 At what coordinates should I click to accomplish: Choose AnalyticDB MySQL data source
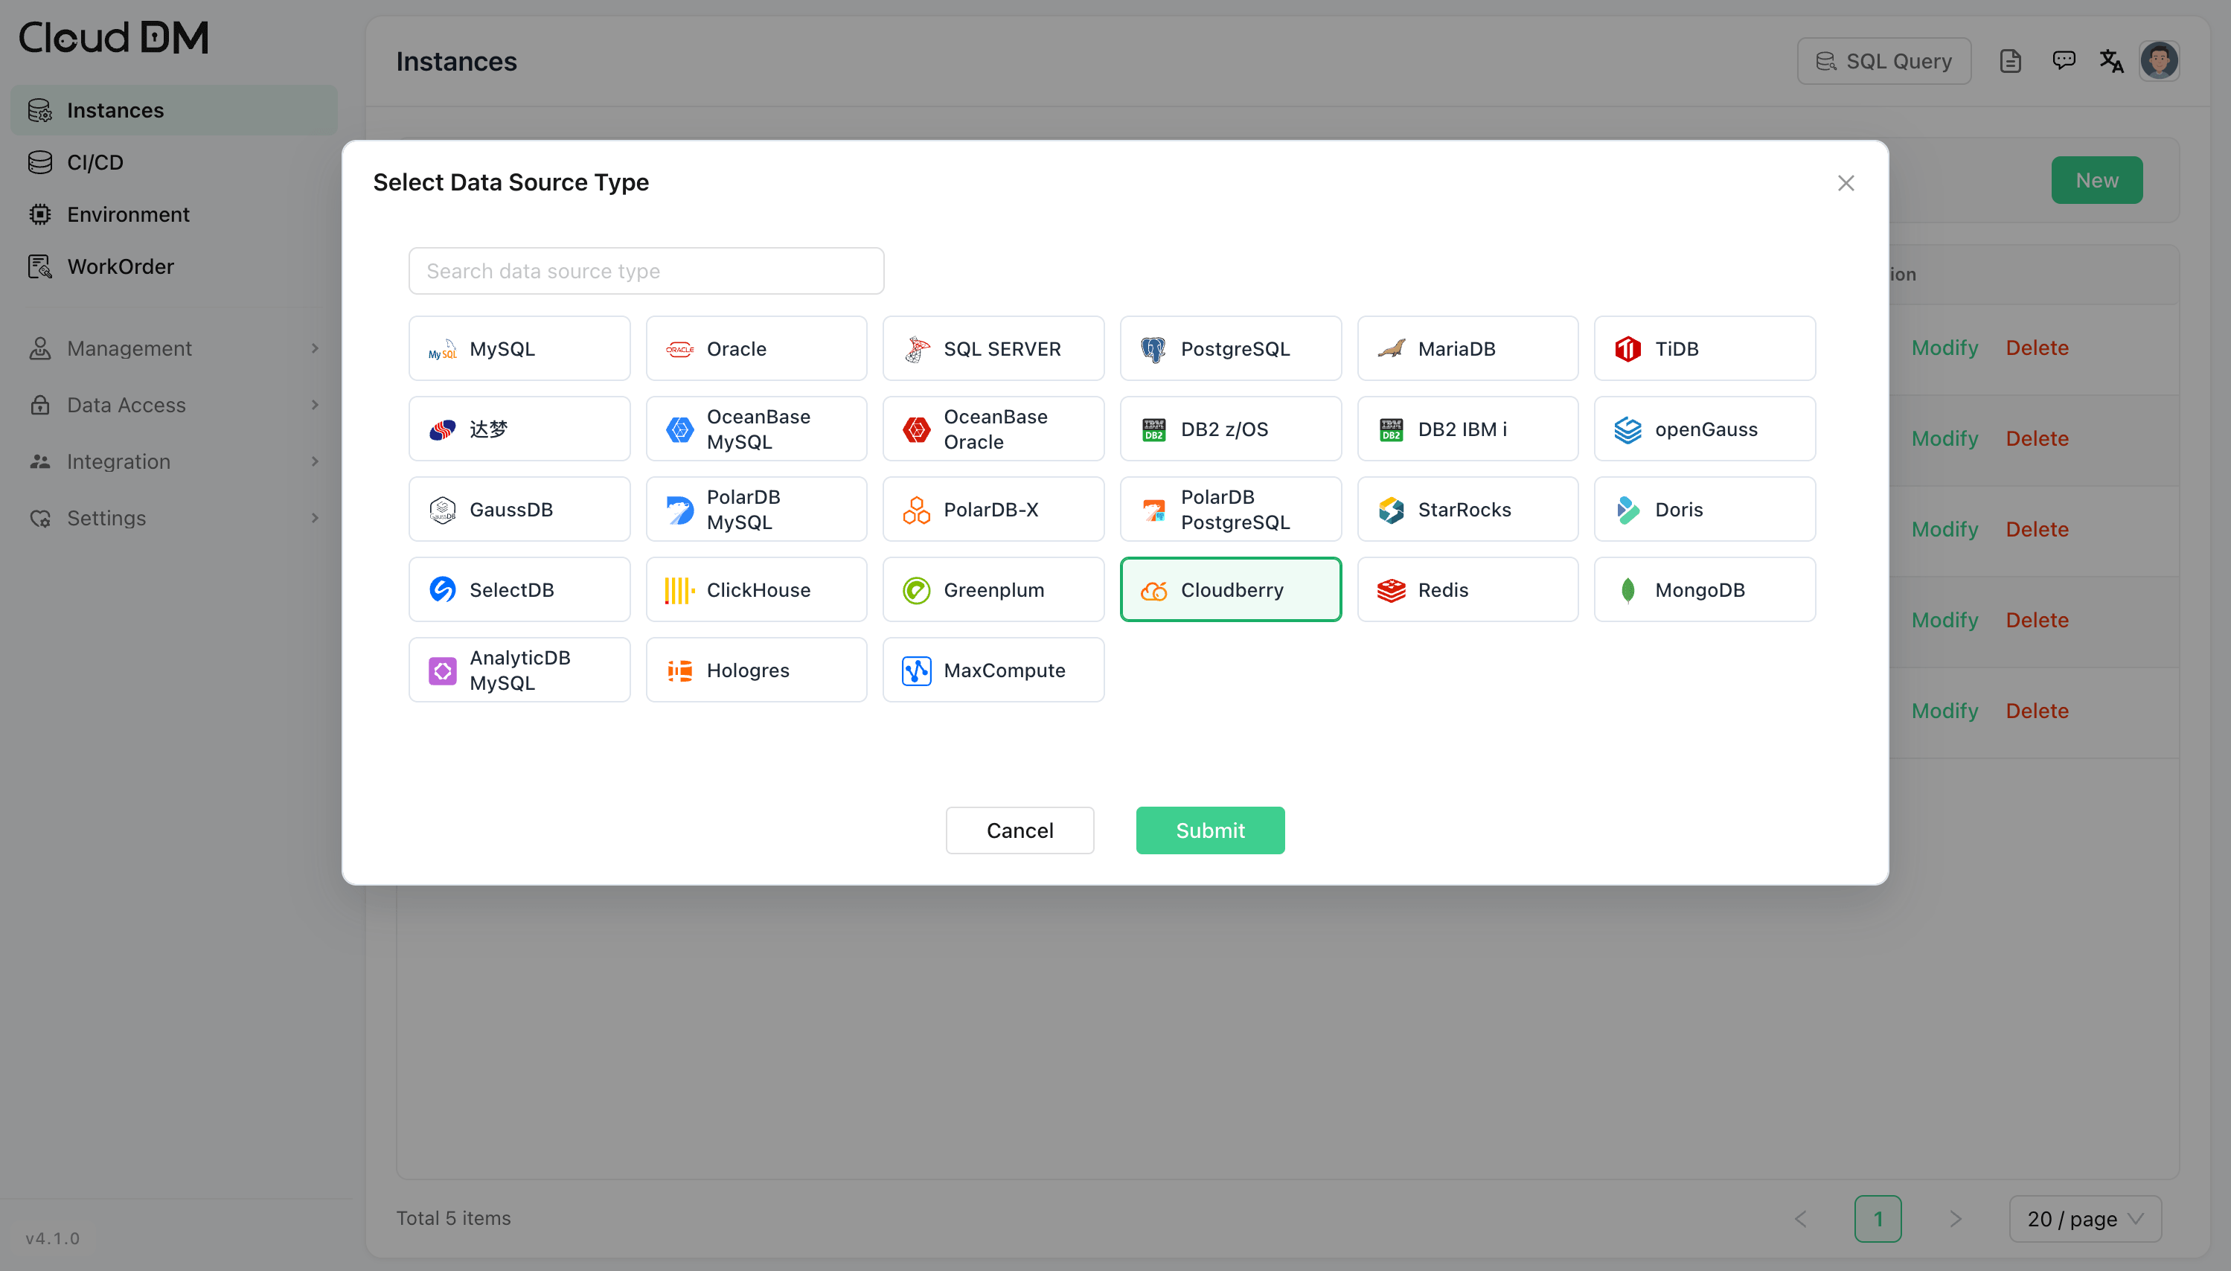(x=519, y=670)
